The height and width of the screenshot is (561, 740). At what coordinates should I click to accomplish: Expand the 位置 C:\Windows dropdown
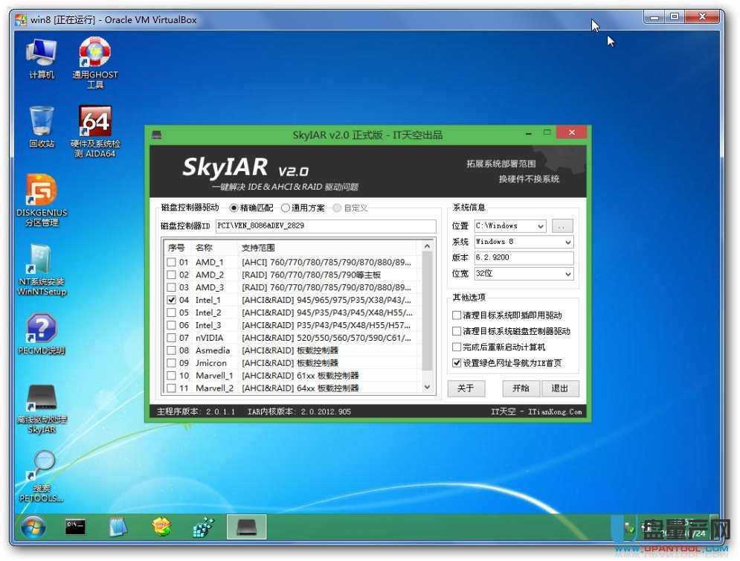[539, 225]
